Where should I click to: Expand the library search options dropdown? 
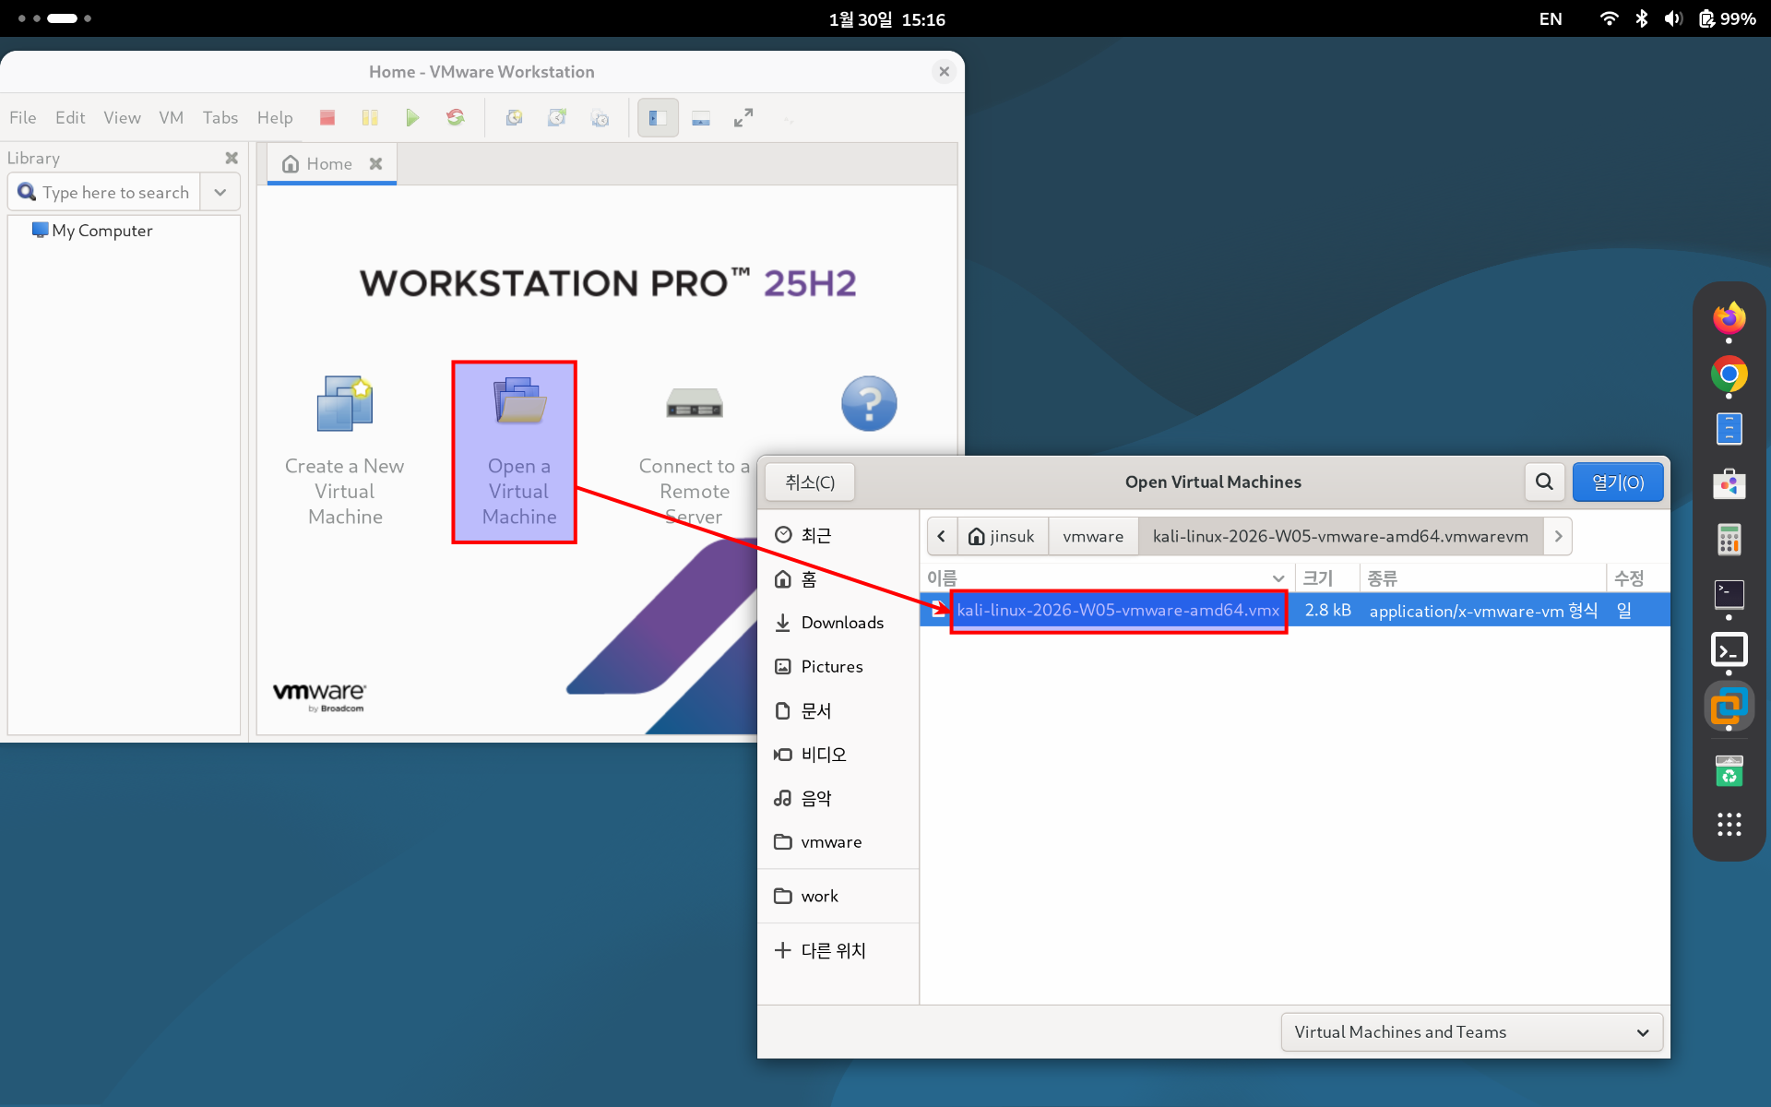220,192
